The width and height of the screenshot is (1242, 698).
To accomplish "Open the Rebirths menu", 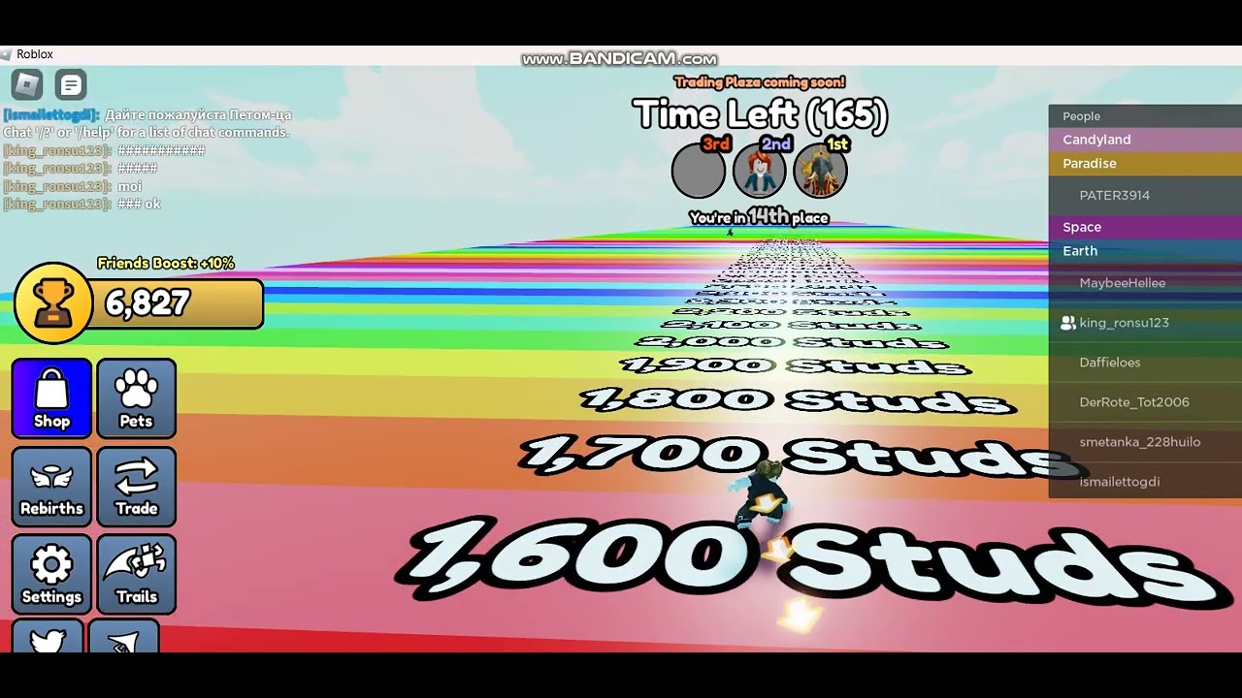I will click(51, 487).
